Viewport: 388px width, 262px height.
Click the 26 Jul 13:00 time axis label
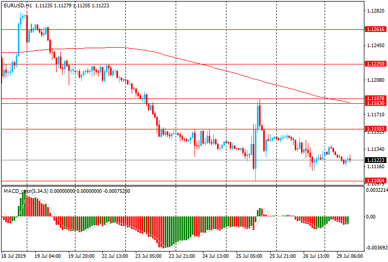(316, 256)
